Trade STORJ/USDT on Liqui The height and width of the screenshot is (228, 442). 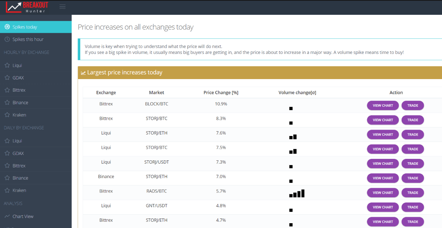[413, 164]
